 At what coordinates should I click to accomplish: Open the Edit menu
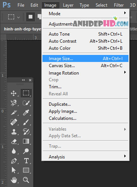click(x=34, y=5)
